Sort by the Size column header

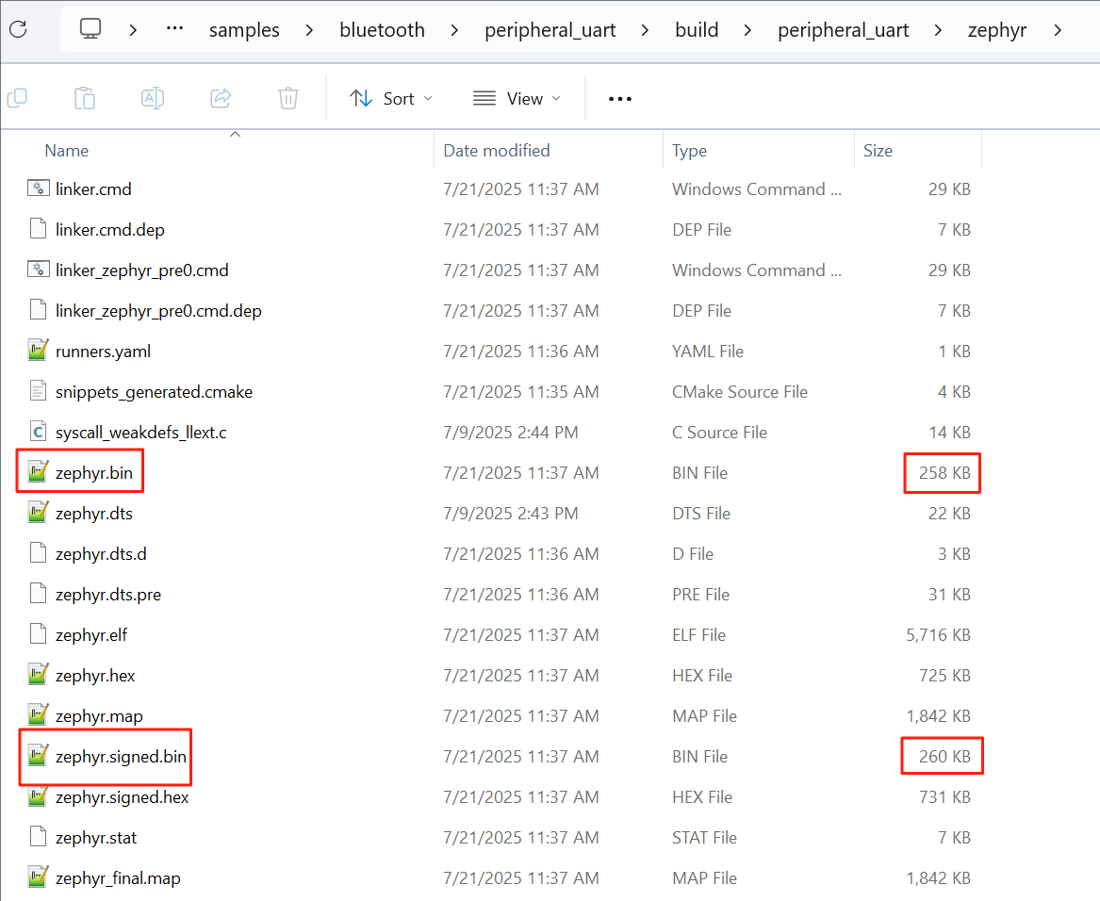tap(878, 150)
